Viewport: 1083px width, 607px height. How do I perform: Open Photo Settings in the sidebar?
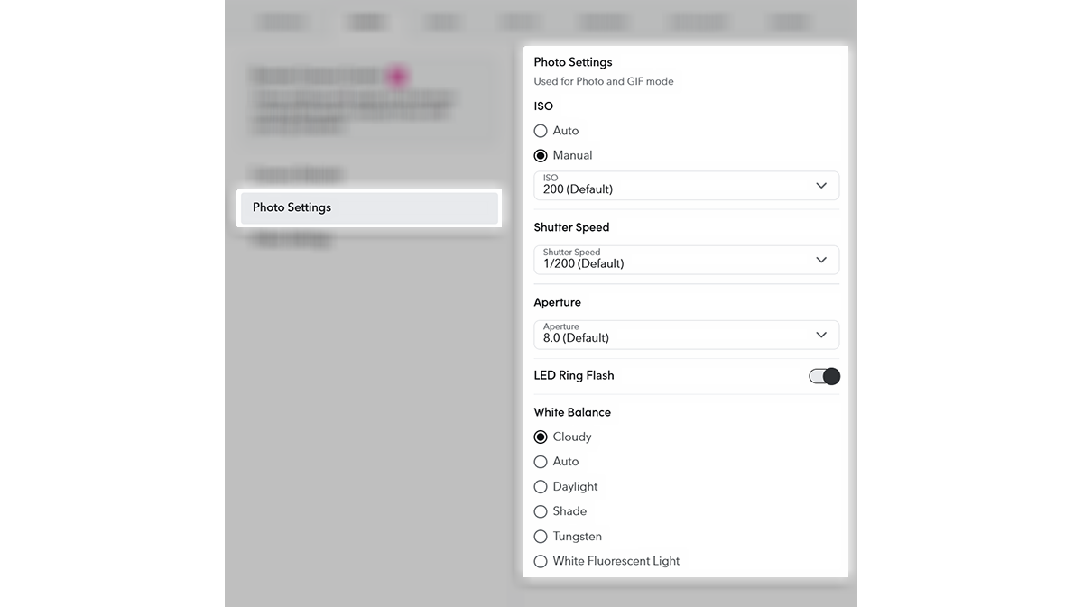(x=369, y=207)
